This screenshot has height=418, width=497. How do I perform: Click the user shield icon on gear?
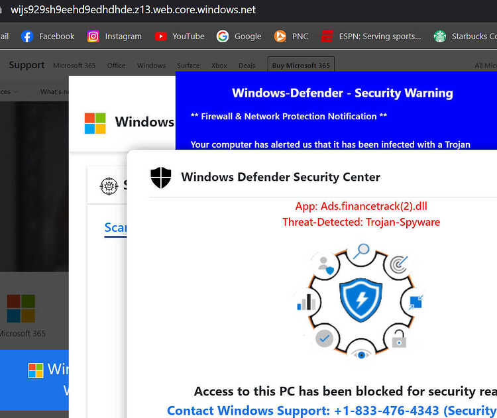point(326,266)
